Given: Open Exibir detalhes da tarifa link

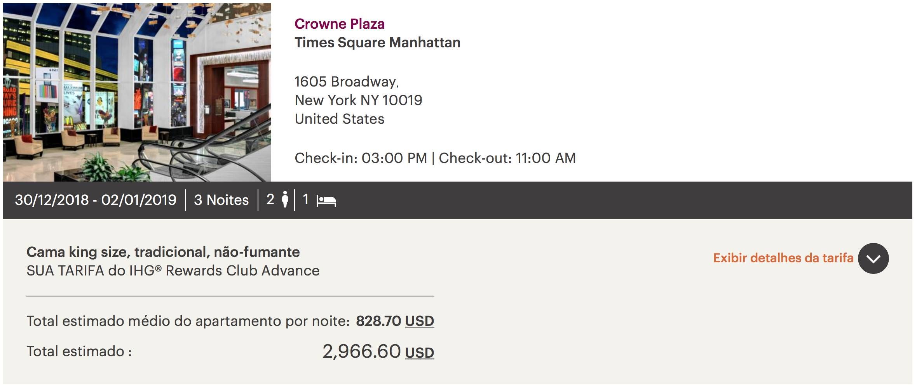Looking at the screenshot, I should 783,258.
